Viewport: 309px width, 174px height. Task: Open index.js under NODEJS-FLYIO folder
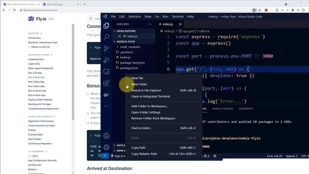(125, 58)
